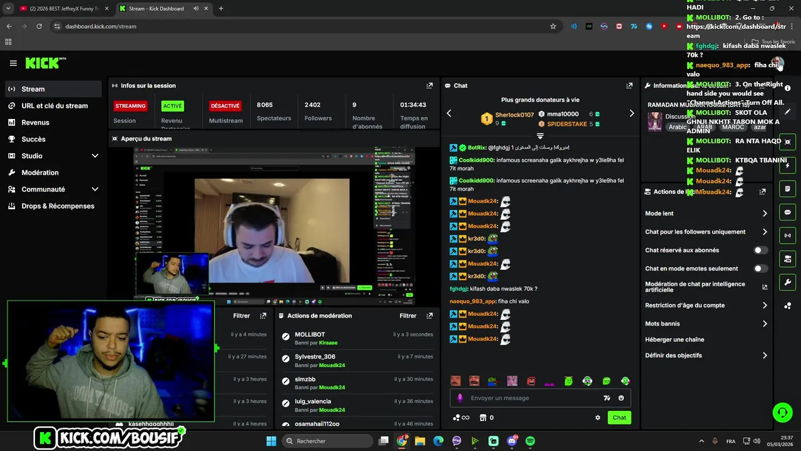Click the channel points infinity icon
This screenshot has width=801, height=451.
coord(461,418)
